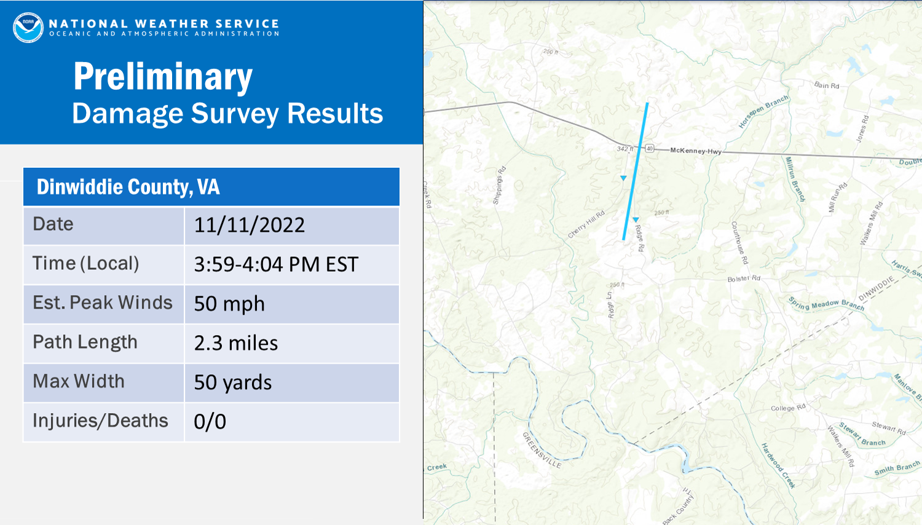Click the Preliminary title heading
Image resolution: width=922 pixels, height=525 pixels.
[163, 77]
